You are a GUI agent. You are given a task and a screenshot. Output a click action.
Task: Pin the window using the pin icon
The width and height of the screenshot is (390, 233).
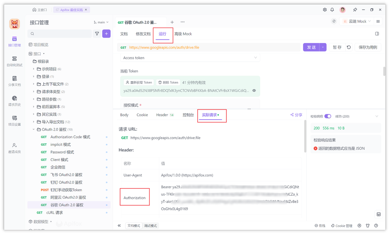(356, 9)
